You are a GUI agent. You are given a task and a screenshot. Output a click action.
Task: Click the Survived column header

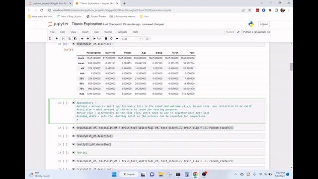(110, 53)
